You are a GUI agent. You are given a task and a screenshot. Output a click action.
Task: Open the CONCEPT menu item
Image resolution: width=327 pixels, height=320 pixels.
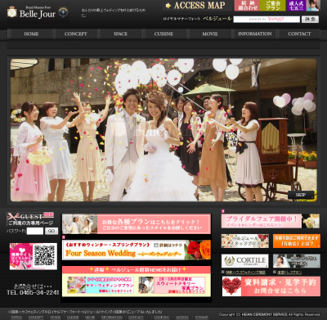(x=76, y=34)
